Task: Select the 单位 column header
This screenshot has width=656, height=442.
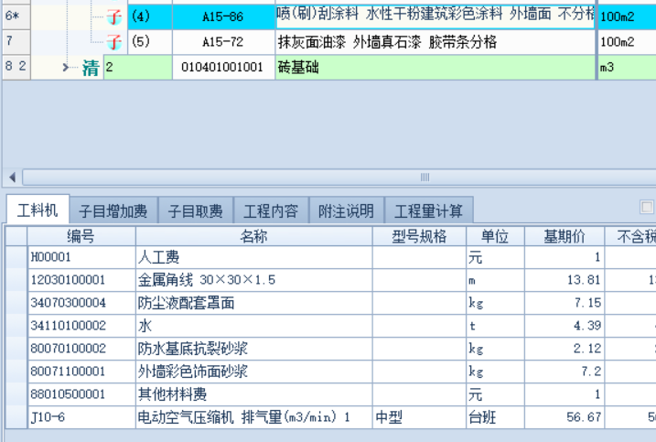Action: [x=495, y=236]
